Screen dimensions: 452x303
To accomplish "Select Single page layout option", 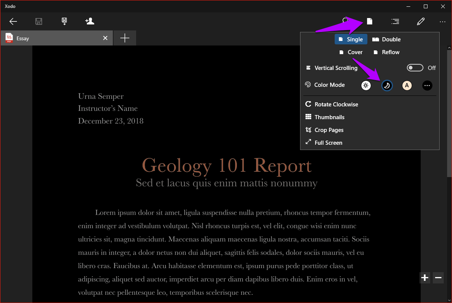I will pos(350,39).
